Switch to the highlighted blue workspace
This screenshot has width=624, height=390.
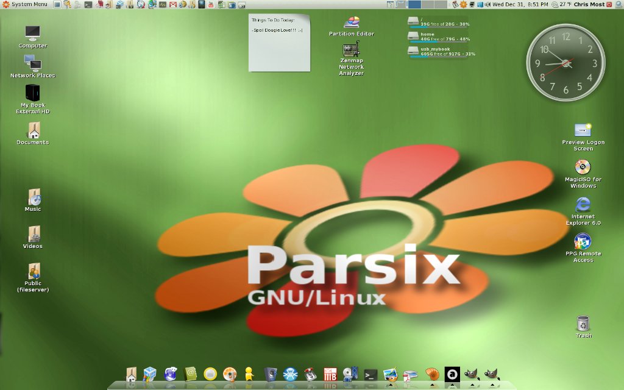(414, 4)
